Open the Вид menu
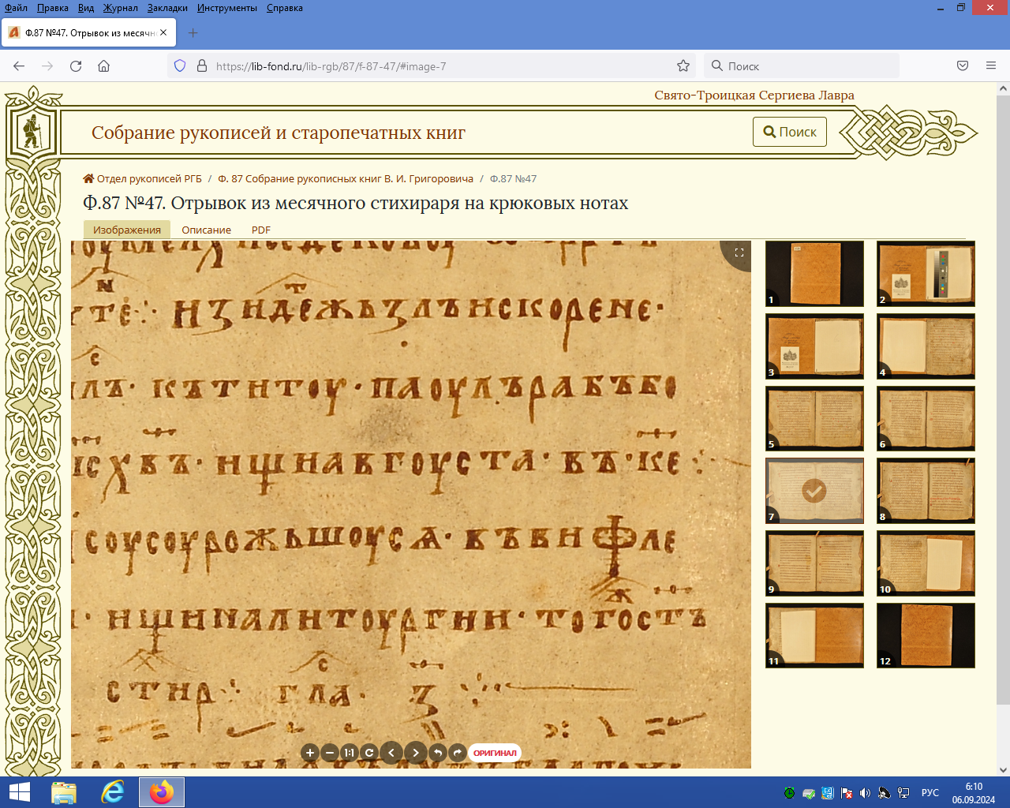The image size is (1010, 808). (x=86, y=8)
